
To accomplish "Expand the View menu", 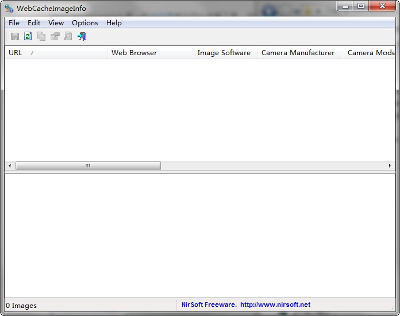I will (x=56, y=23).
